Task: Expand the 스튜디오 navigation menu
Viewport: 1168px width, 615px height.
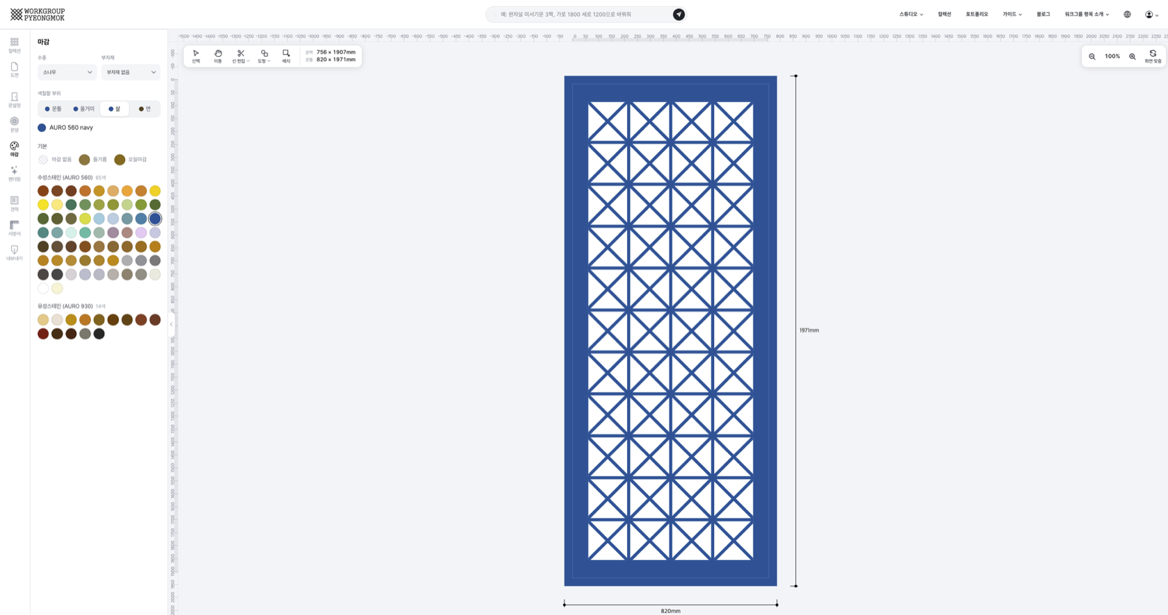Action: (x=911, y=15)
